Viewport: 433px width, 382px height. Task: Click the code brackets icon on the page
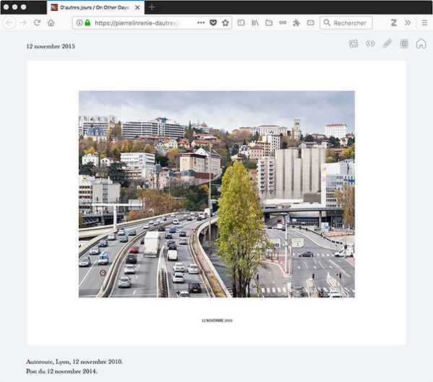(370, 44)
